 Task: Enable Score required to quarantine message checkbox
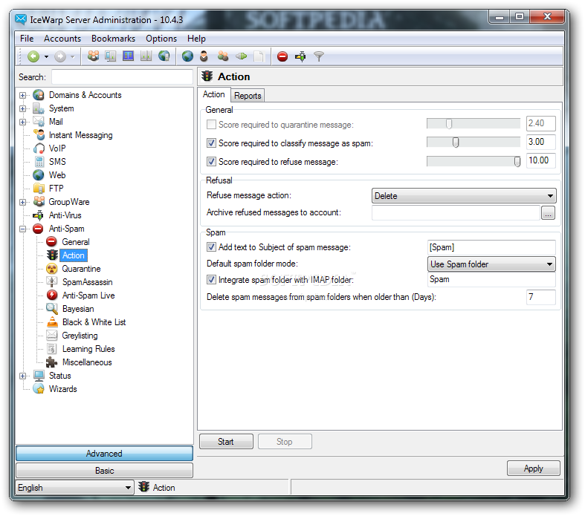211,125
